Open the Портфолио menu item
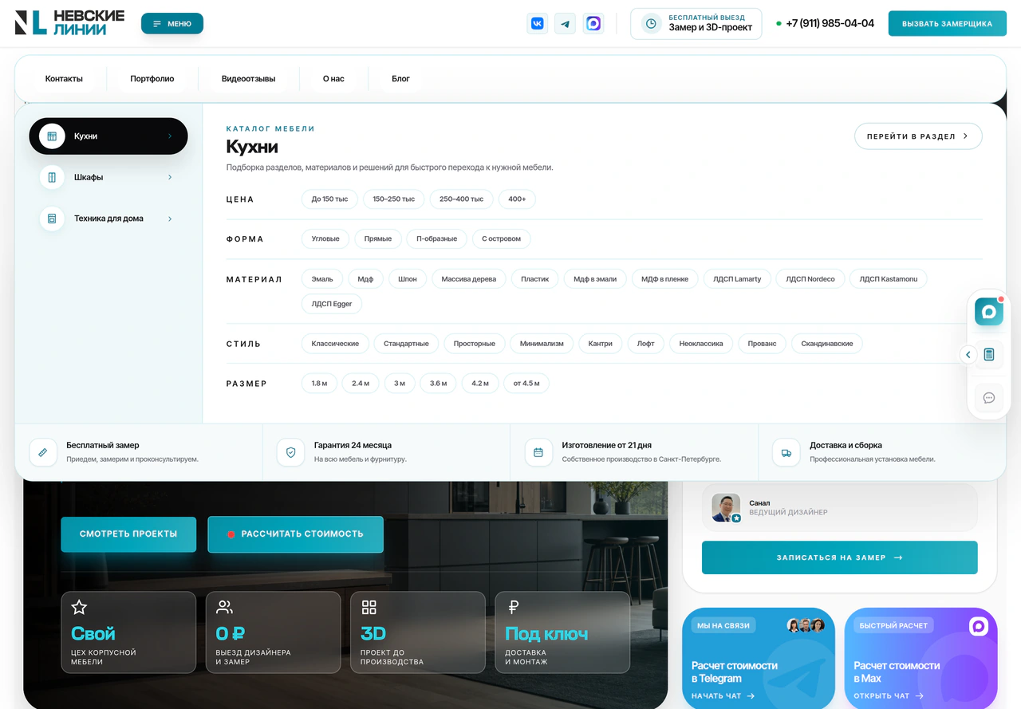 point(152,79)
